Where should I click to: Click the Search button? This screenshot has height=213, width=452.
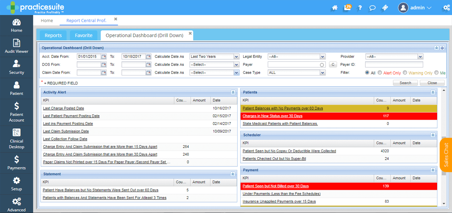(x=405, y=83)
